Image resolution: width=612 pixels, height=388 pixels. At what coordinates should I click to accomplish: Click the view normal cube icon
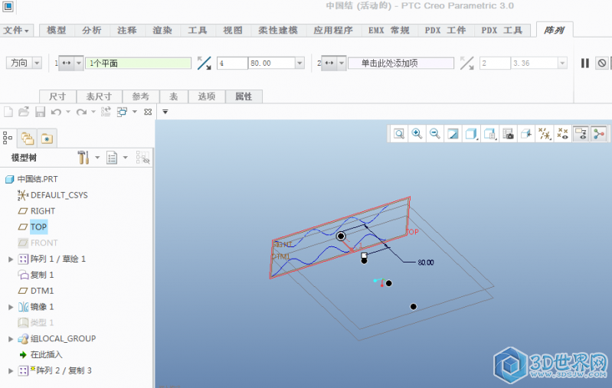point(526,134)
